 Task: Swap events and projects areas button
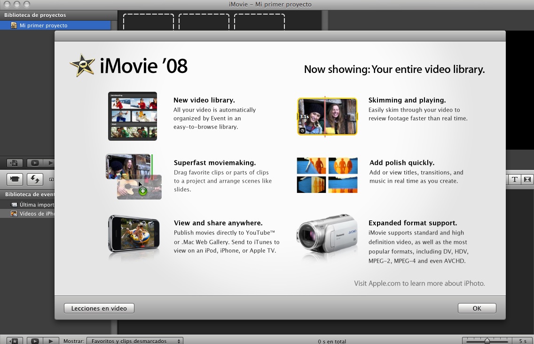35,179
